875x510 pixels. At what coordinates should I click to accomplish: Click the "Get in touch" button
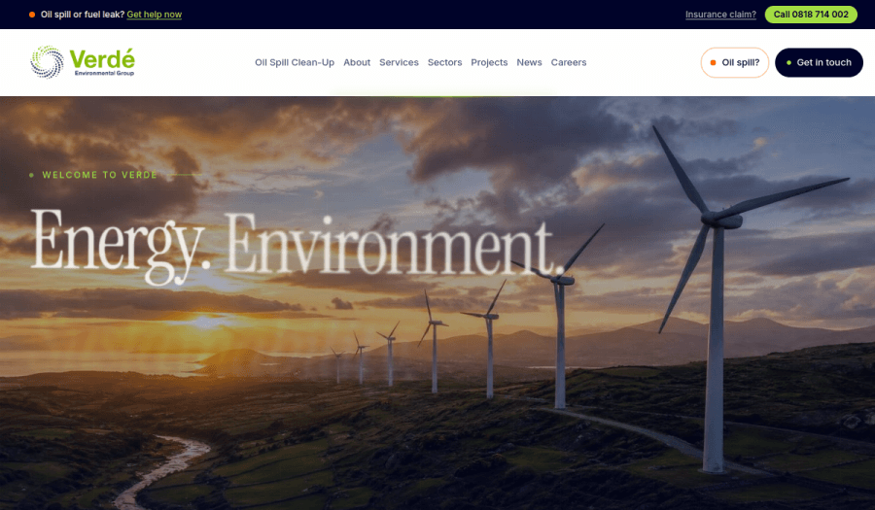819,62
